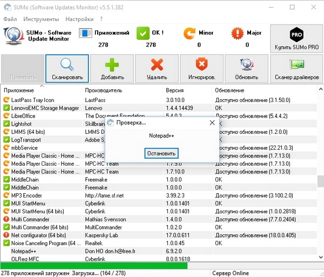Click the major update icon for Multi Commander
Screen dimensions: 324x277
(x=6, y=219)
